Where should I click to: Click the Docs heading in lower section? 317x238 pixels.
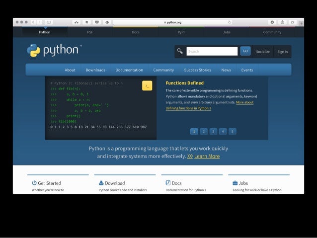177,183
